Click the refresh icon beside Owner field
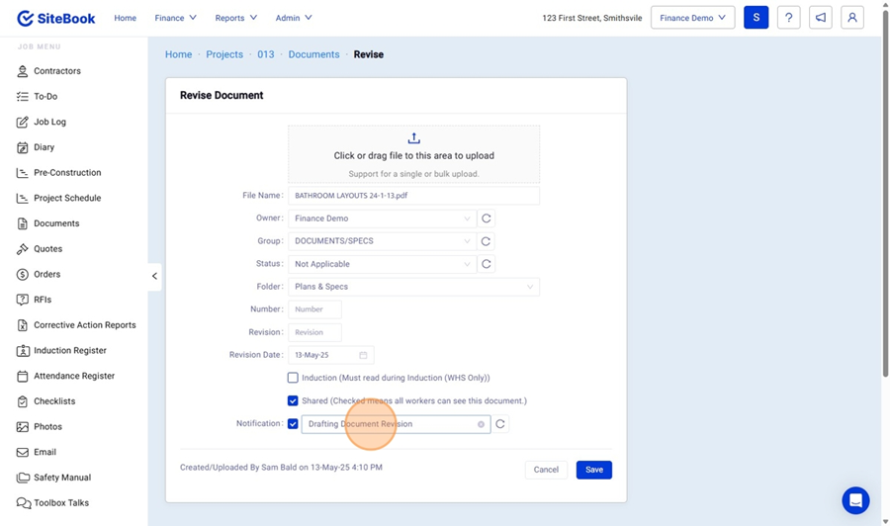Viewport: 890px width, 526px height. click(x=486, y=219)
